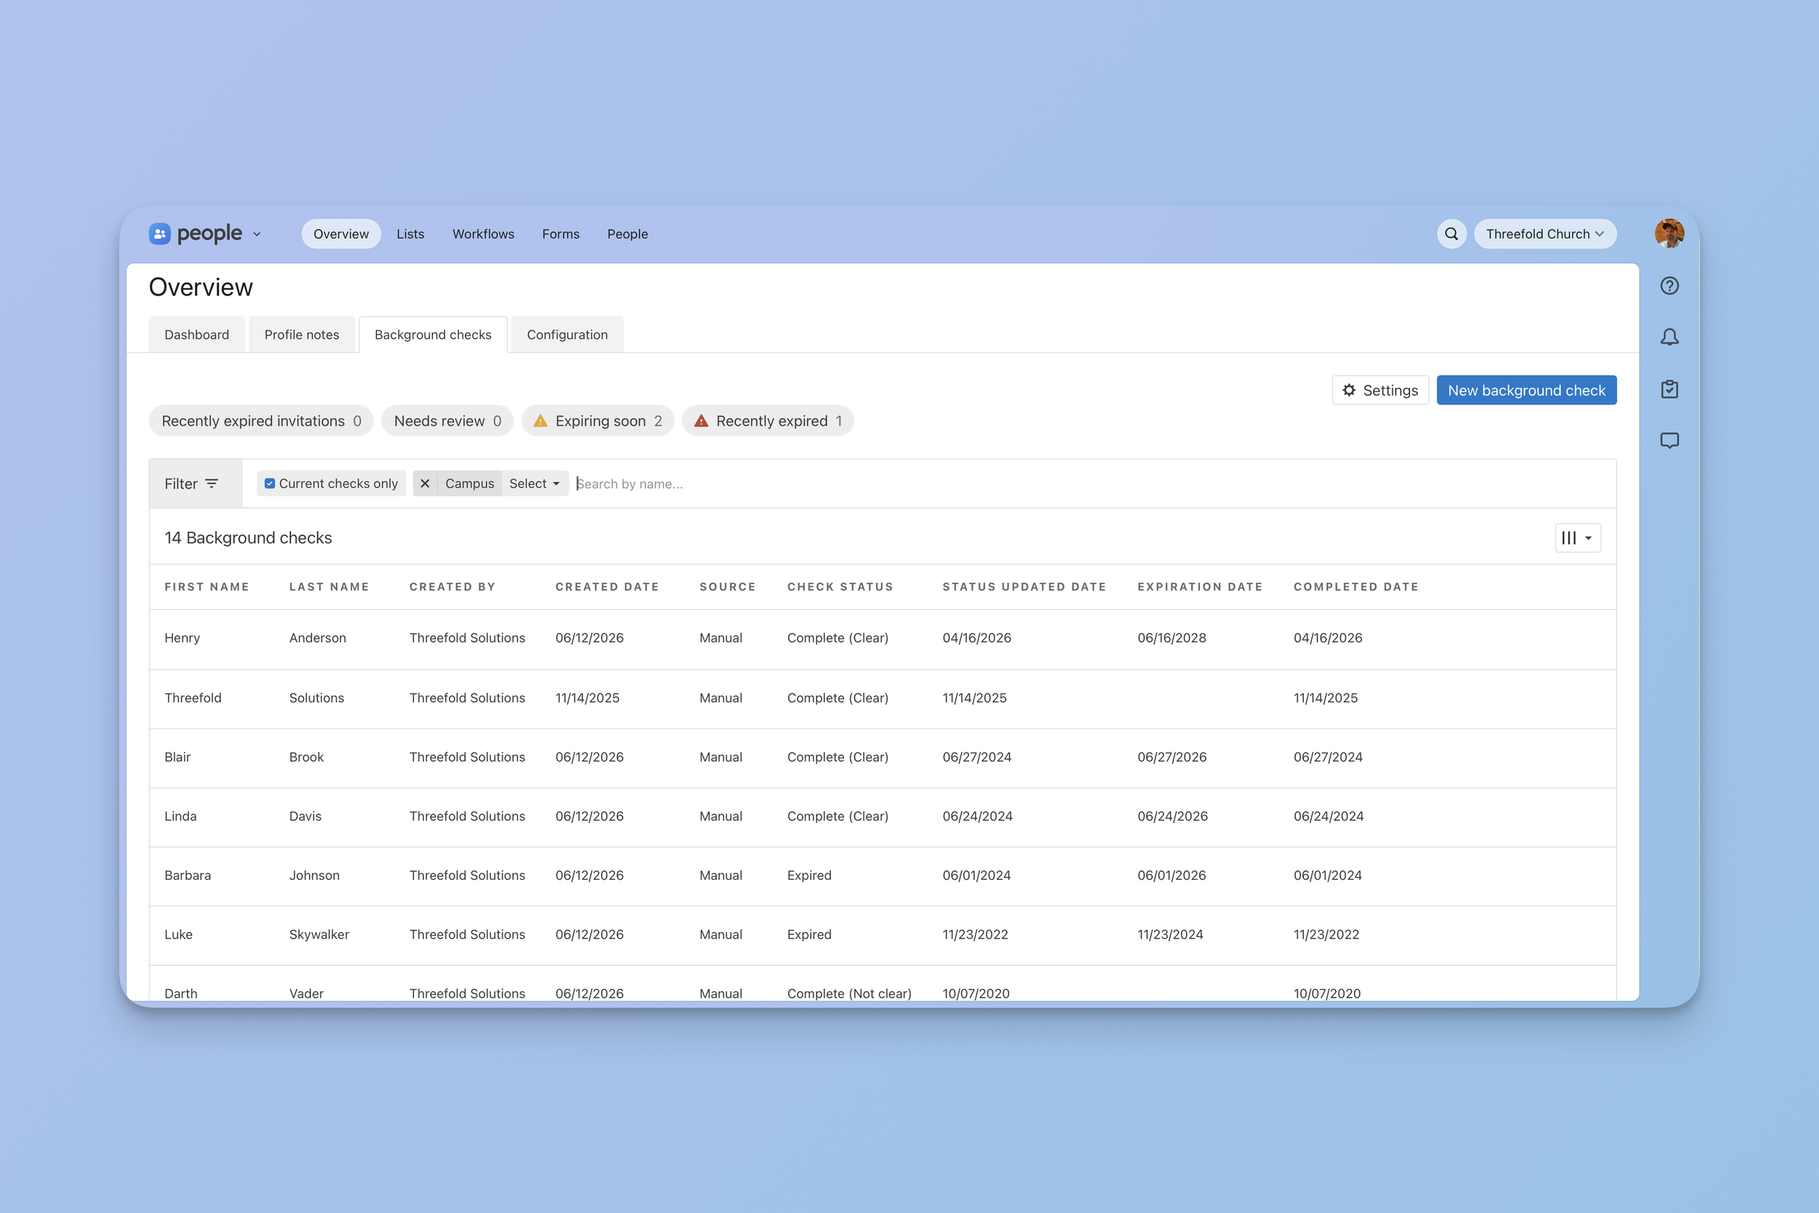Click the first name Threefold cell
Screen dimensions: 1819x1213
click(193, 698)
